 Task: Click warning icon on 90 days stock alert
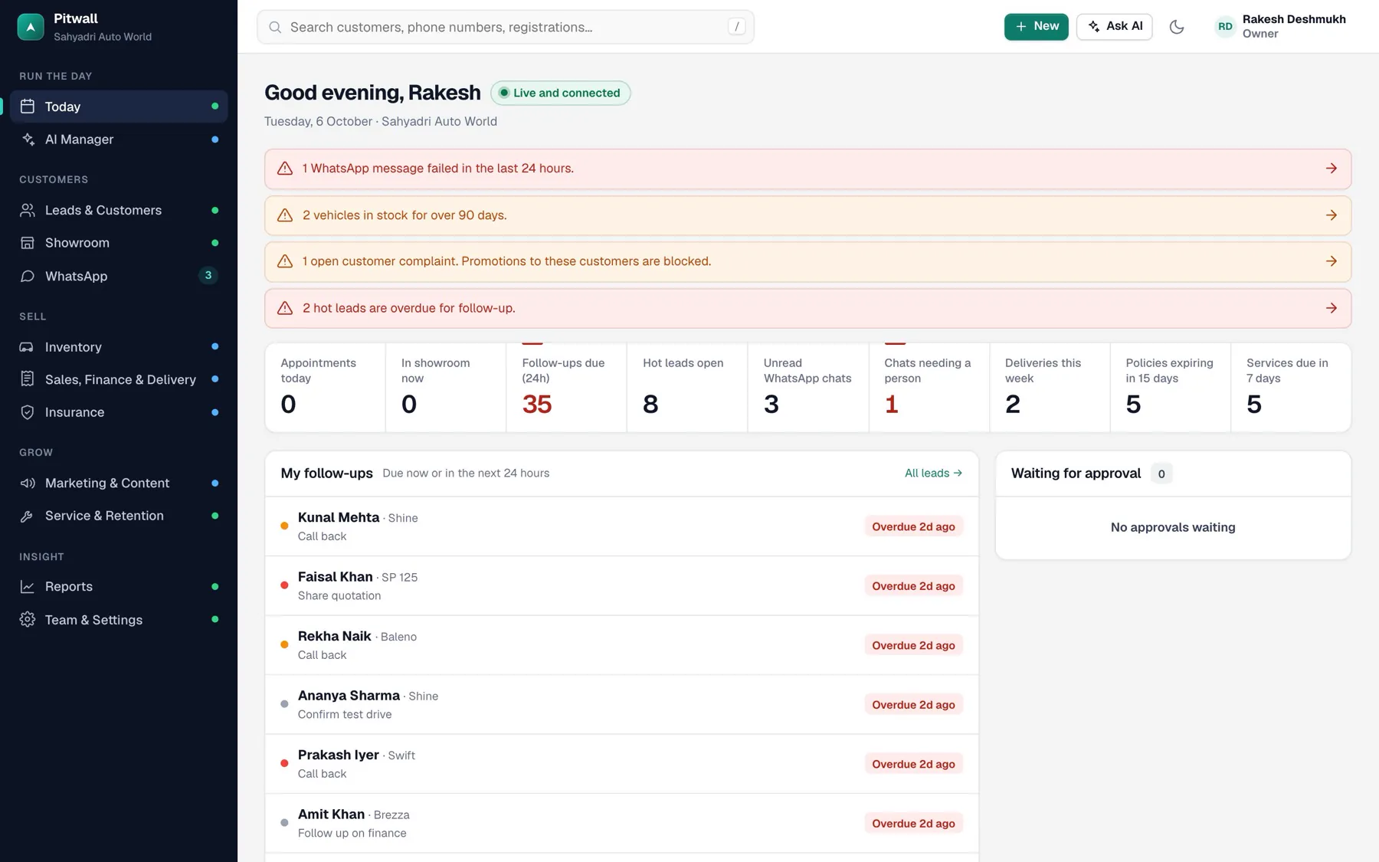[285, 215]
